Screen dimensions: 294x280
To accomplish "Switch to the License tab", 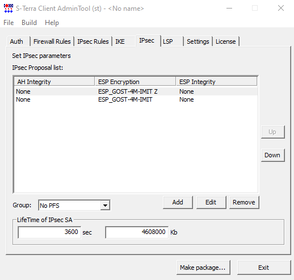I will [x=226, y=41].
